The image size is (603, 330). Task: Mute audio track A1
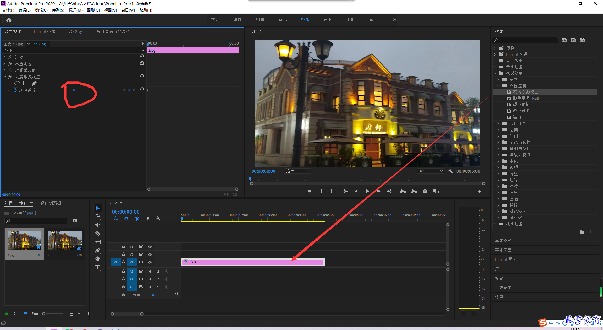(x=149, y=271)
